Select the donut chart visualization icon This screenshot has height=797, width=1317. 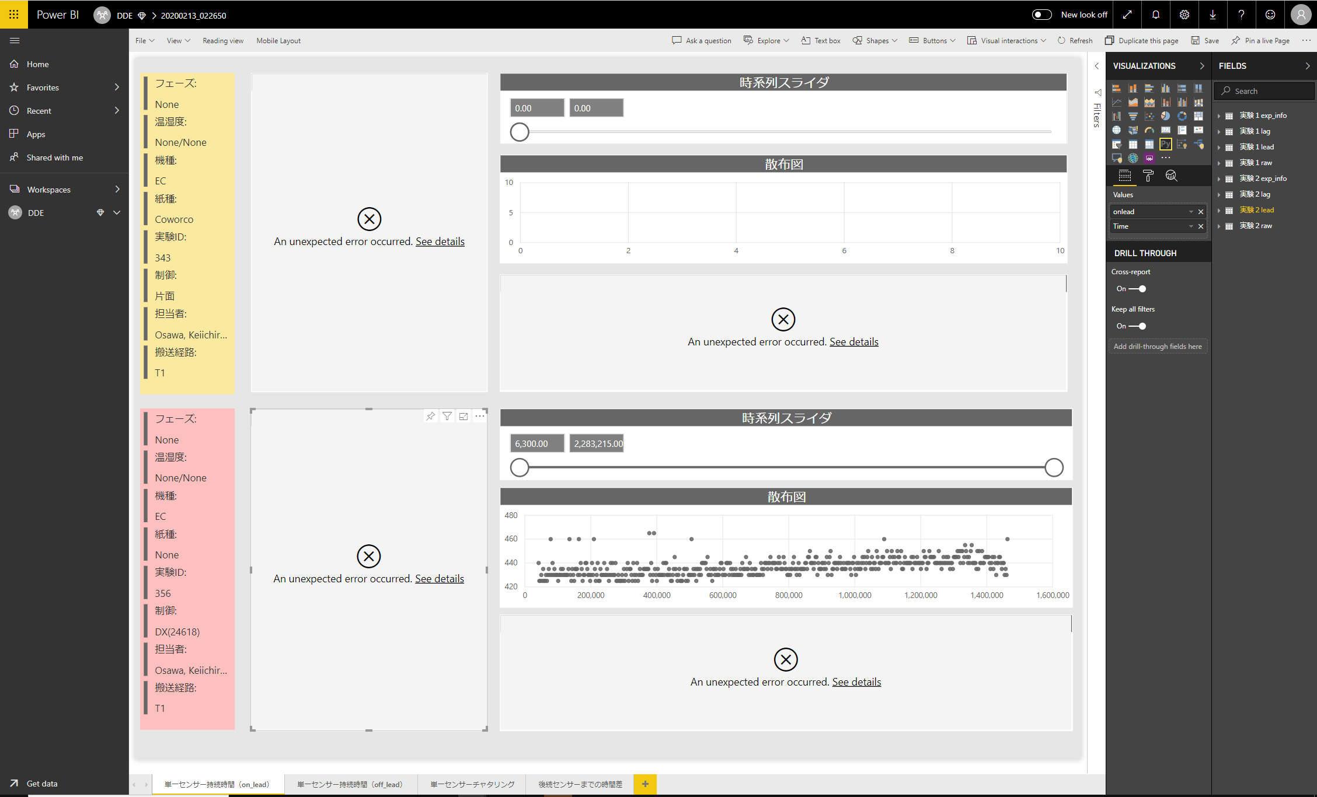pos(1182,116)
